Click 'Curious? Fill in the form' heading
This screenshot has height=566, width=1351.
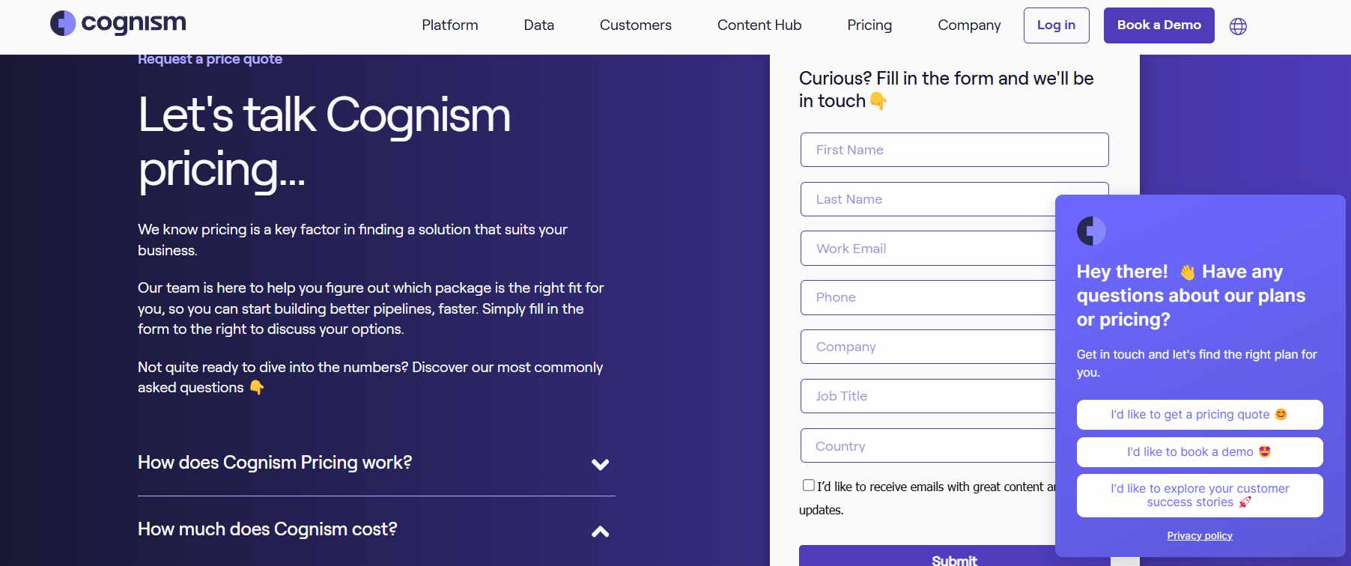(947, 90)
